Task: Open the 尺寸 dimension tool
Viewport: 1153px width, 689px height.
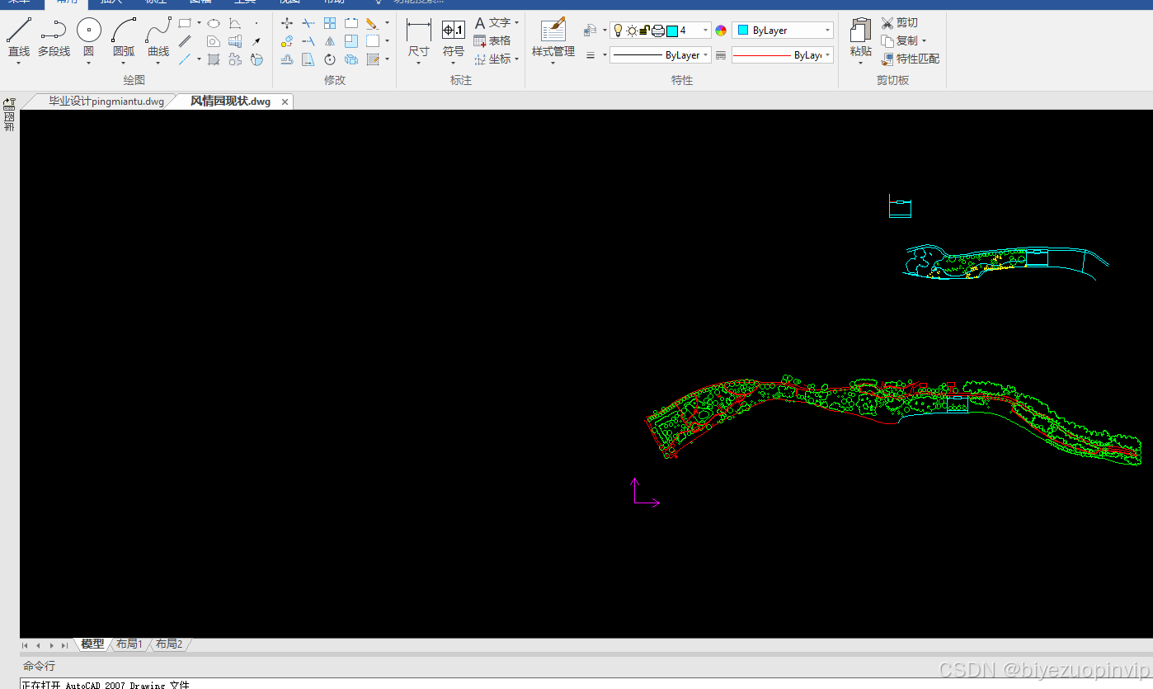Action: (419, 39)
